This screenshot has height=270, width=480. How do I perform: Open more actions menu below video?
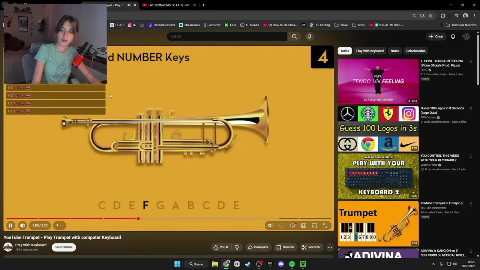[x=330, y=247]
